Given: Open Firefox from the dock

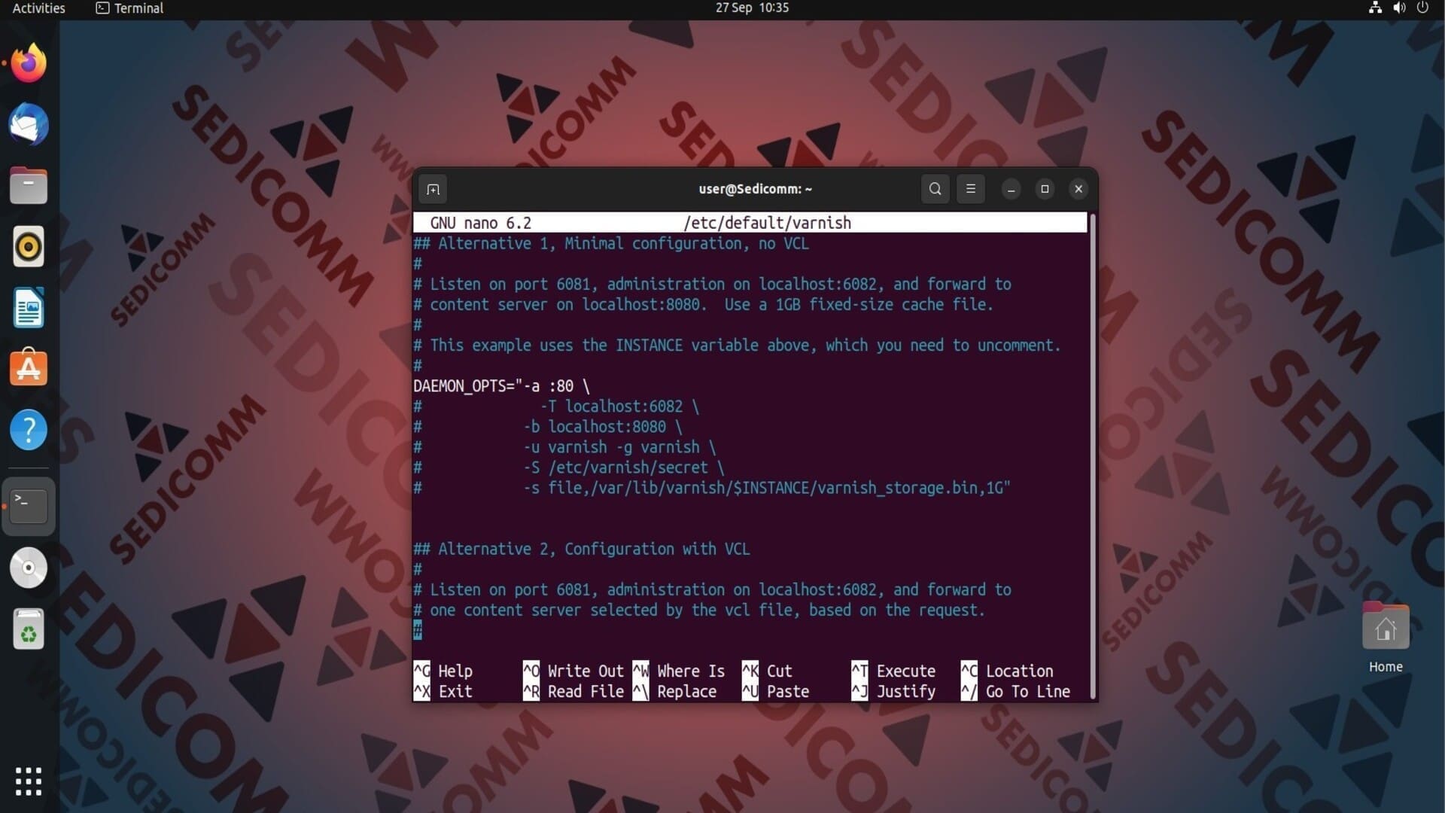Looking at the screenshot, I should pos(29,63).
